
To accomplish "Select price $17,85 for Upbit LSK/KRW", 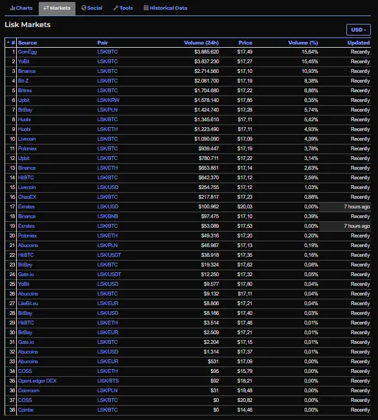I will point(244,100).
